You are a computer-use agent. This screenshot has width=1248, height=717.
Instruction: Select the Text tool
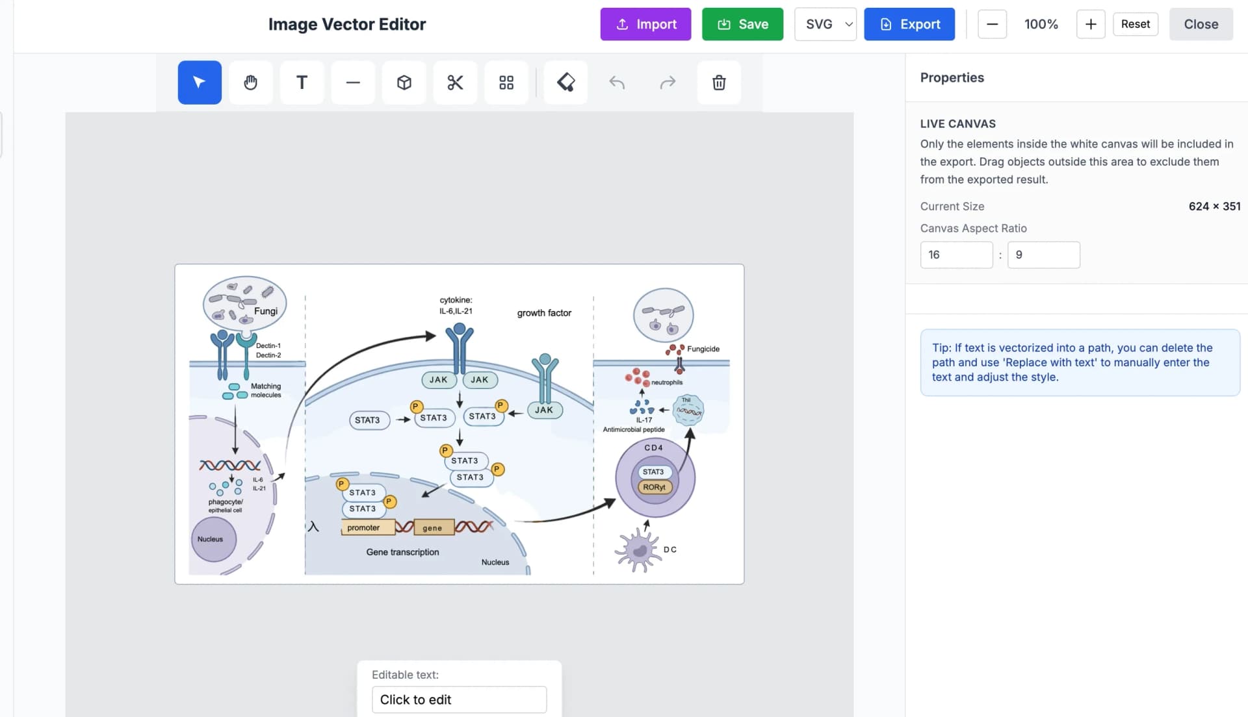302,82
